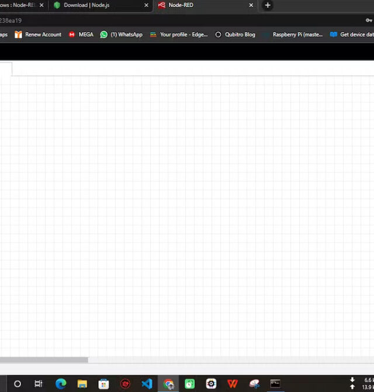
Task: Switch to the Download | Node.js tab
Action: pyautogui.click(x=93, y=5)
